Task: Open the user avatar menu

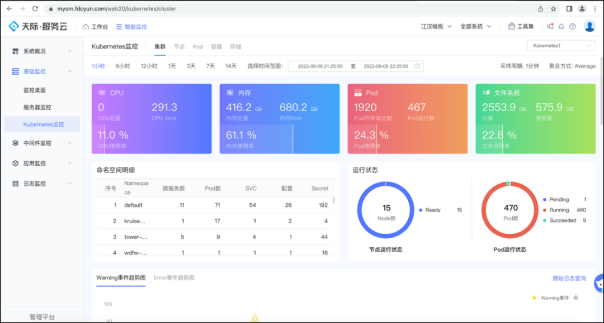Action: click(588, 26)
